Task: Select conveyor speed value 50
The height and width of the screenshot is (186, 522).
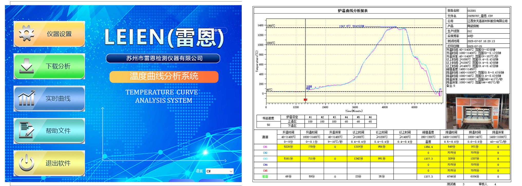Action: click(x=268, y=125)
